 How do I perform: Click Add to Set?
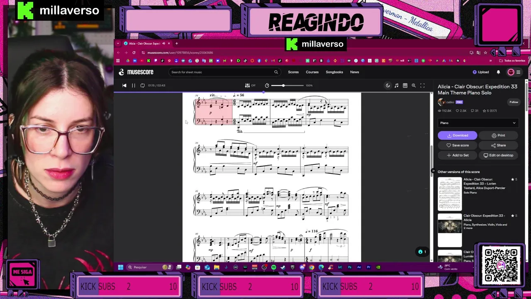[458, 155]
